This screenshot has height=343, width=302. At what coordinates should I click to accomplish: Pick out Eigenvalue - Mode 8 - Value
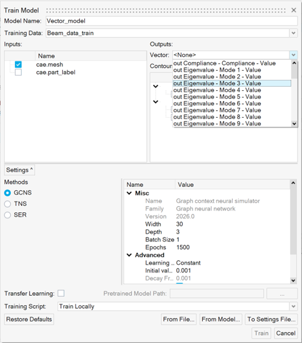(232, 117)
